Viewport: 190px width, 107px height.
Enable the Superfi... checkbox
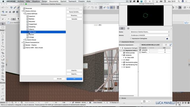pyautogui.click(x=140, y=52)
